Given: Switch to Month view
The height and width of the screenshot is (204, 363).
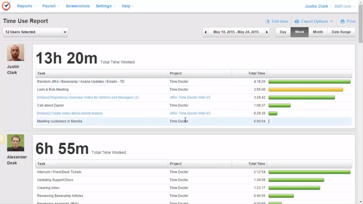Looking at the screenshot, I should 318,32.
